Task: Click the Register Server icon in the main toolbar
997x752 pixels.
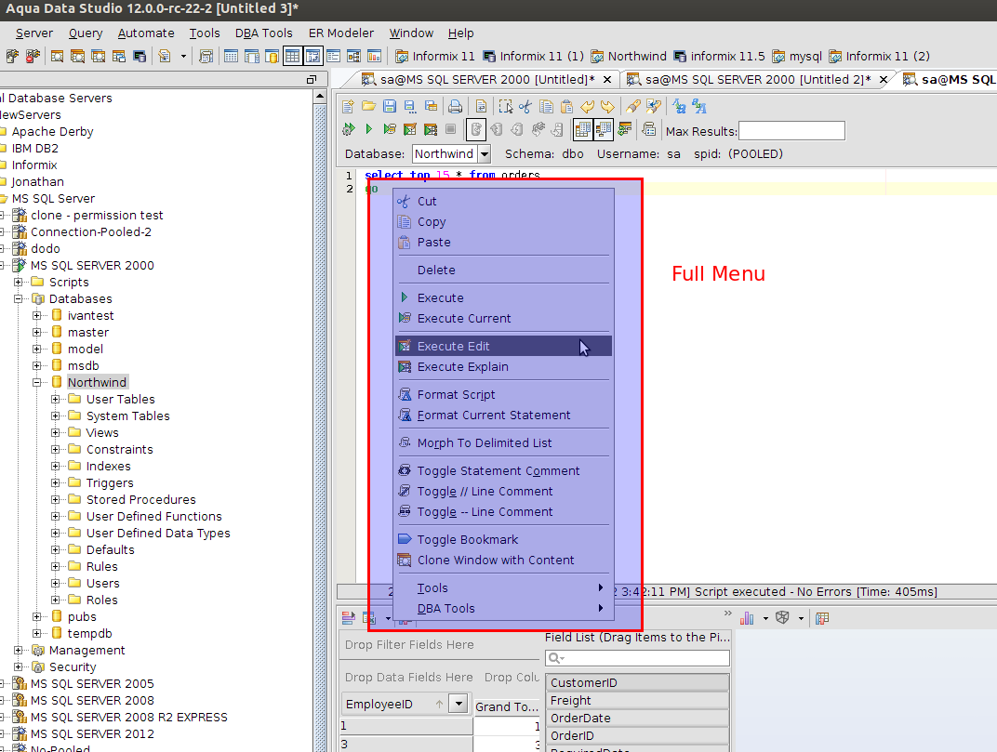Action: coord(12,56)
